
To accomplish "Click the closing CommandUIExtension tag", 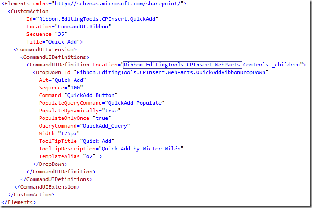I will (x=47, y=187).
